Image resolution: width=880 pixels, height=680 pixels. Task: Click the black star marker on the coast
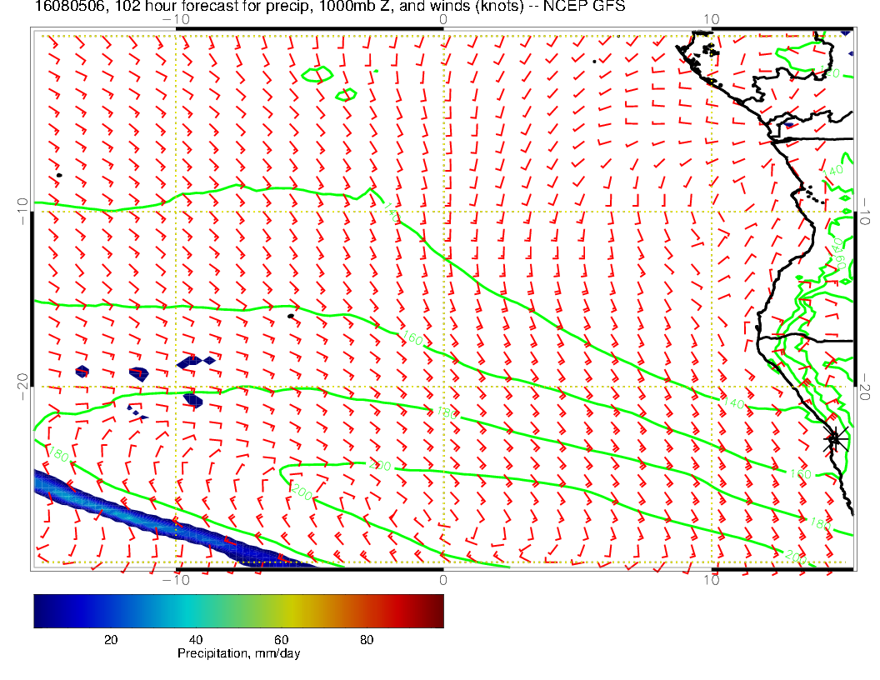[836, 439]
